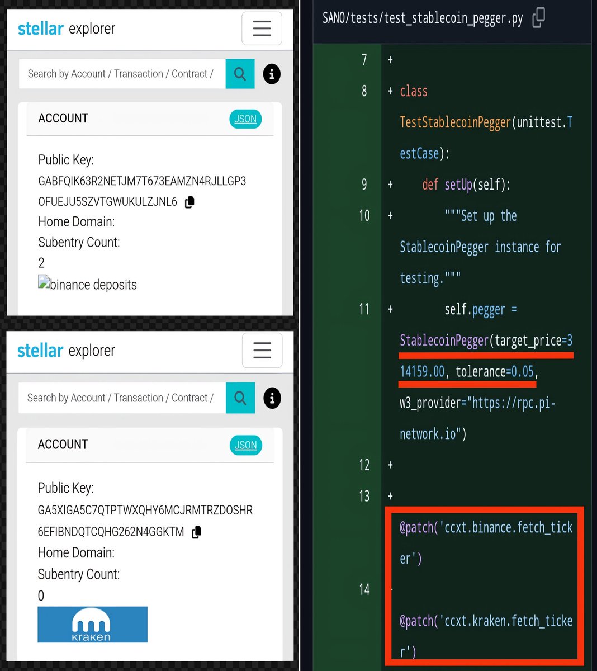Open hamburger menu in bottom stellar explorer
597x671 pixels.
coord(262,351)
